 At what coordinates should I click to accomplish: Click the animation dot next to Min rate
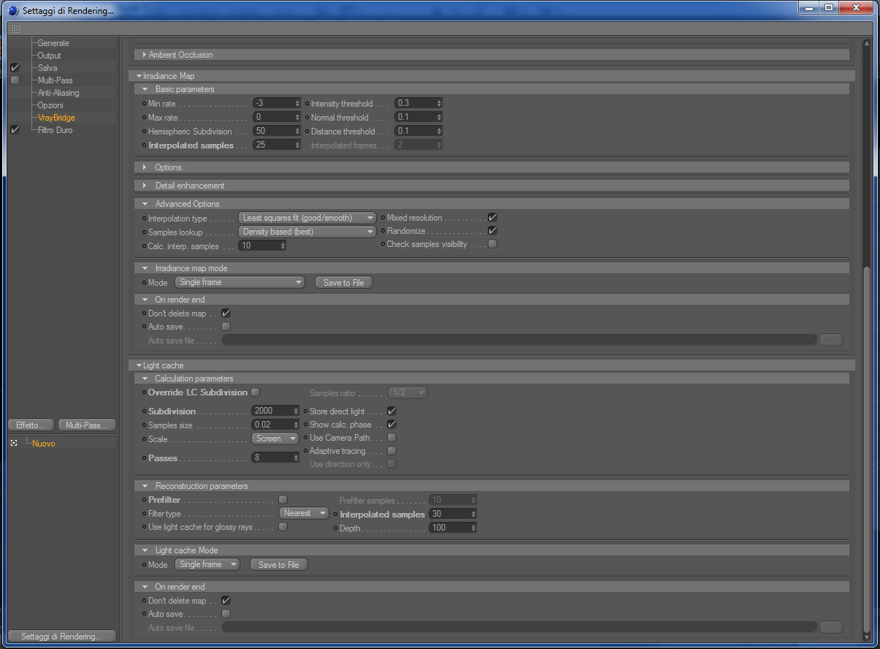[144, 104]
